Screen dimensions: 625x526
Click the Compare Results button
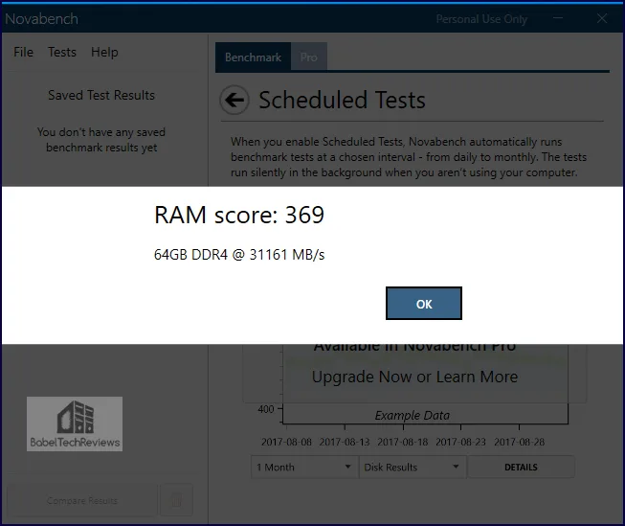[x=82, y=500]
